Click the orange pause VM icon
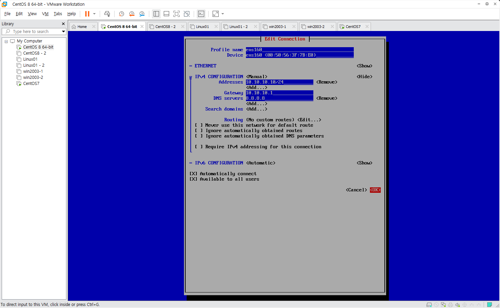 (87, 14)
